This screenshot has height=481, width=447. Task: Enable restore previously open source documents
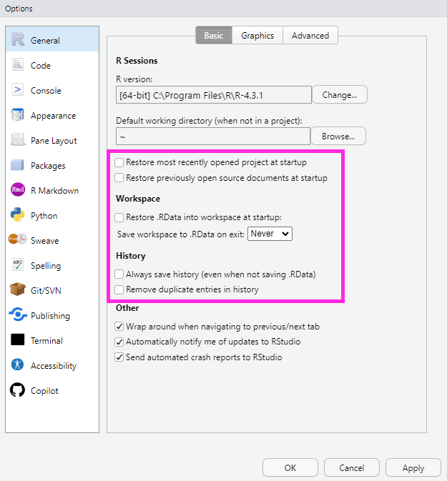coord(119,178)
